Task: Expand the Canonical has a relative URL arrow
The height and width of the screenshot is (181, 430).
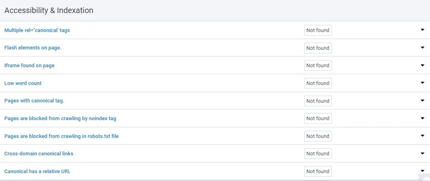Action: (422, 171)
